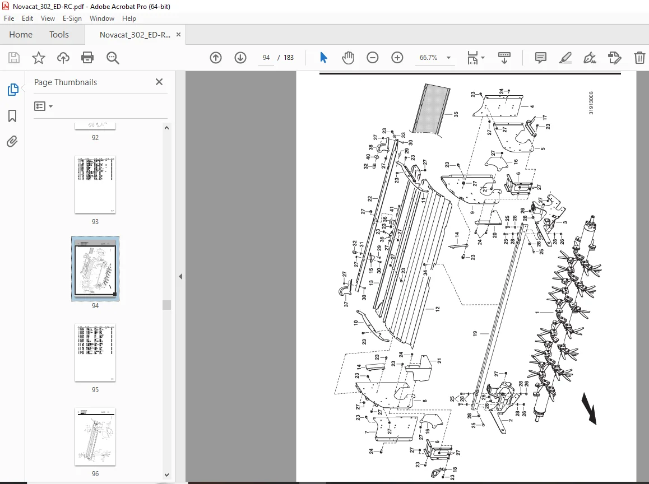Upload file to cloud icon
Viewport: 649px width, 484px height.
click(63, 58)
